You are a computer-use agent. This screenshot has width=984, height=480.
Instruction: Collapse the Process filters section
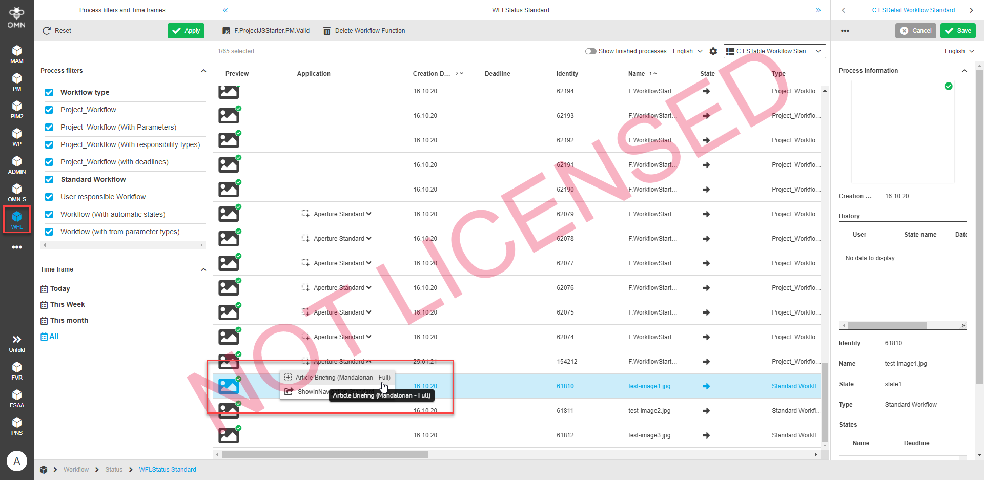click(x=203, y=71)
